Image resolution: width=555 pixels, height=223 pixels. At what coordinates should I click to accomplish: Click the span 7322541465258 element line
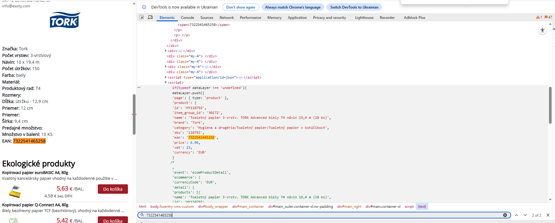pos(203,25)
